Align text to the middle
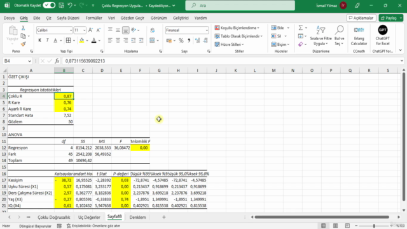This screenshot has height=229, width=407. pos(118,30)
